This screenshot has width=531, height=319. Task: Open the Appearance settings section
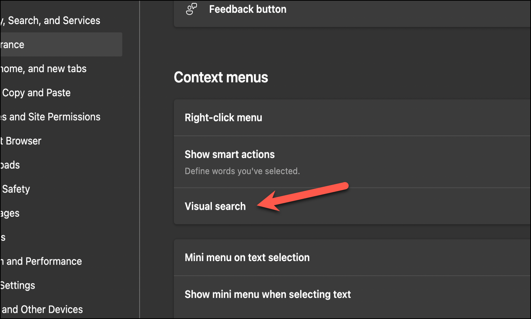coord(36,44)
